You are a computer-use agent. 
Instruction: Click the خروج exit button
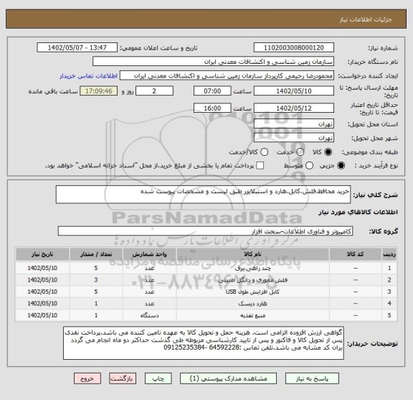pos(87,378)
